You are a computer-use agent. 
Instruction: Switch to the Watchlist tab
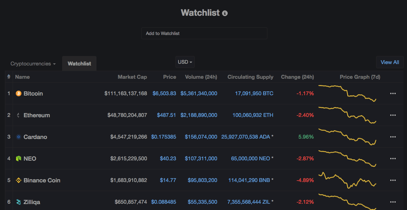pos(79,64)
